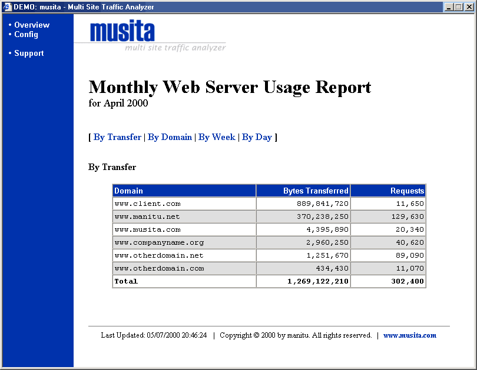The height and width of the screenshot is (370, 477).
Task: Open the Config page in sidebar
Action: pyautogui.click(x=26, y=34)
